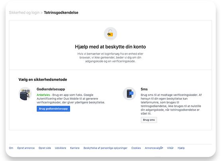Click the Godkendelsesapp title
The height and width of the screenshot is (161, 221).
tap(51, 89)
